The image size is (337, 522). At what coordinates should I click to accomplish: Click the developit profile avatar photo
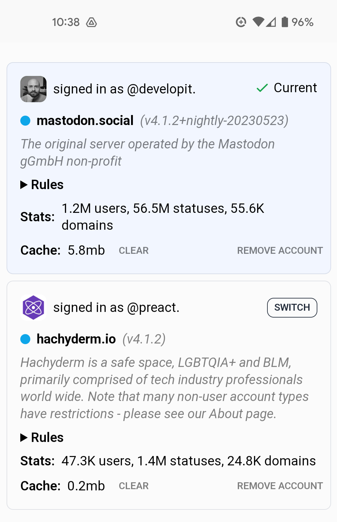pyautogui.click(x=33, y=89)
